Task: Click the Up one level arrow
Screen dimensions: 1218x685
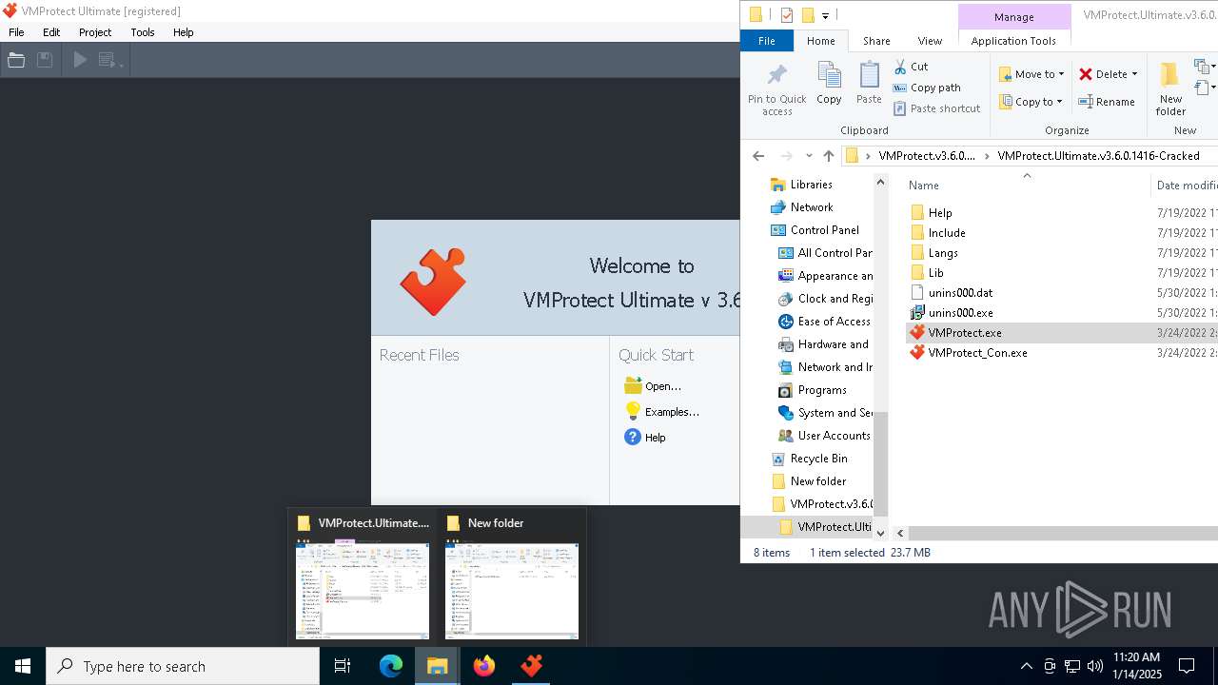Action: [x=829, y=156]
